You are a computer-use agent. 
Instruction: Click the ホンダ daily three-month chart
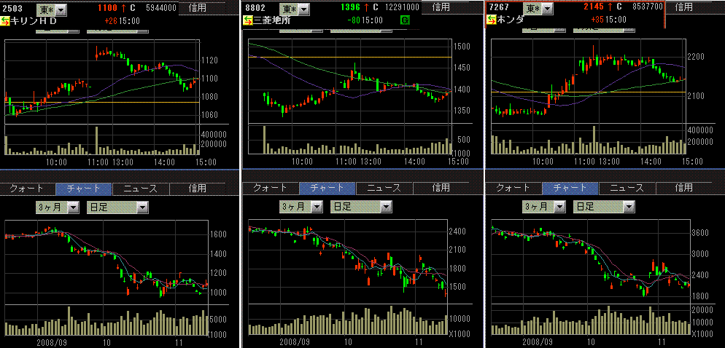click(x=591, y=261)
